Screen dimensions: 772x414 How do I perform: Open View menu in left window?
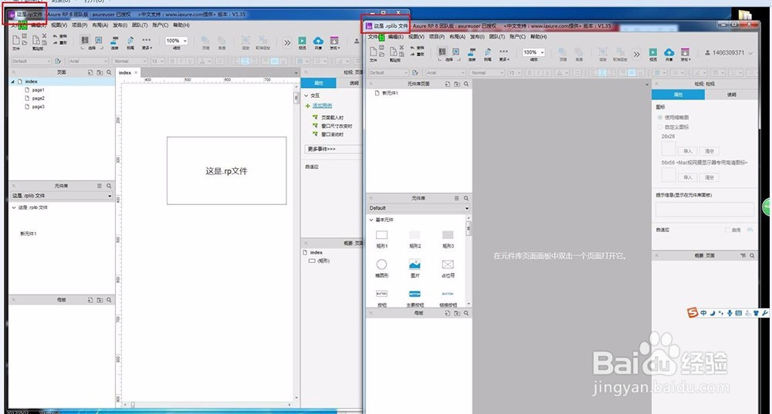59,25
